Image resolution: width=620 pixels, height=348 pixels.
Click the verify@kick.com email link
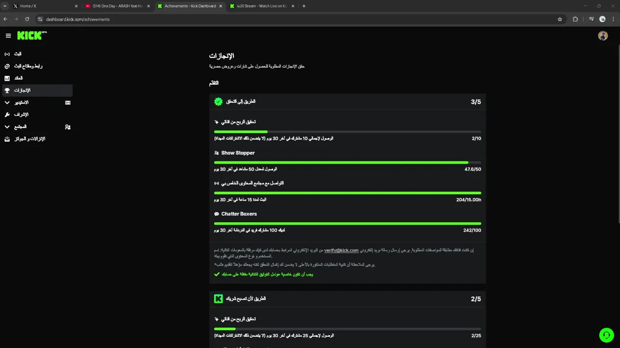(341, 250)
